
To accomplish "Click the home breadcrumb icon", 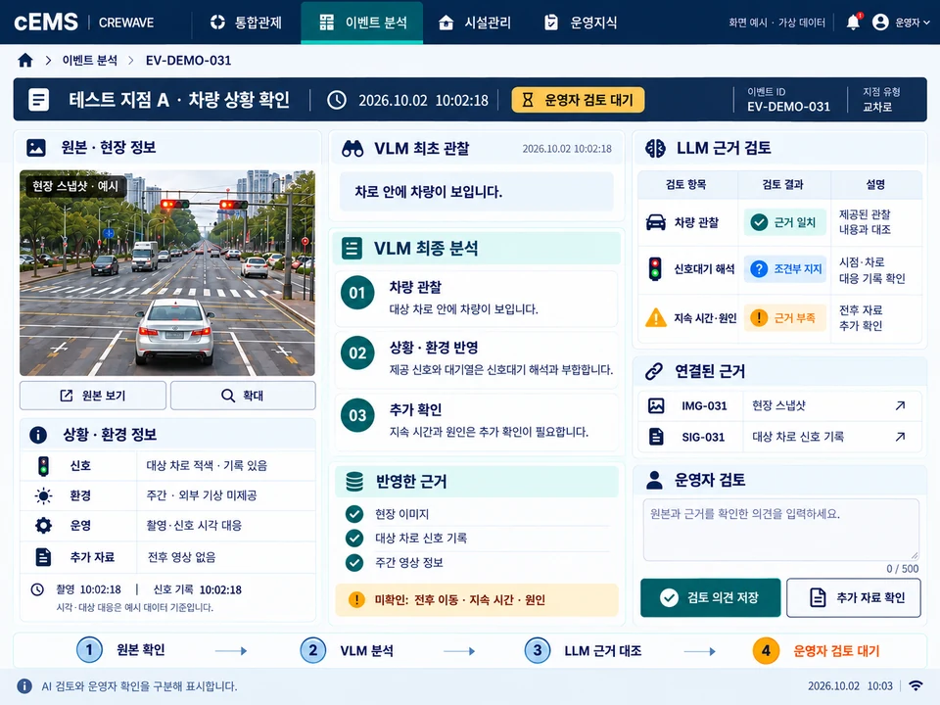I will (25, 60).
